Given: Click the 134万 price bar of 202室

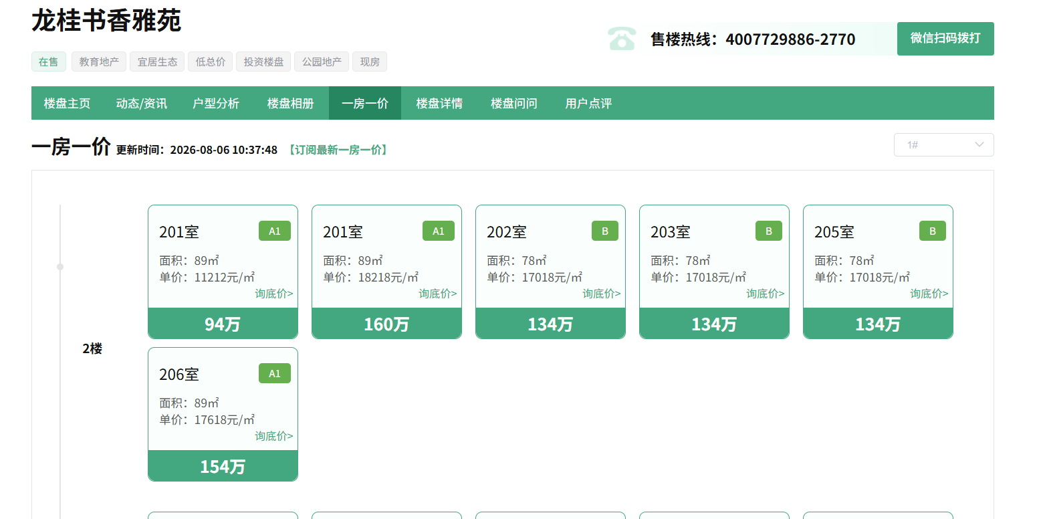Looking at the screenshot, I should coord(550,324).
